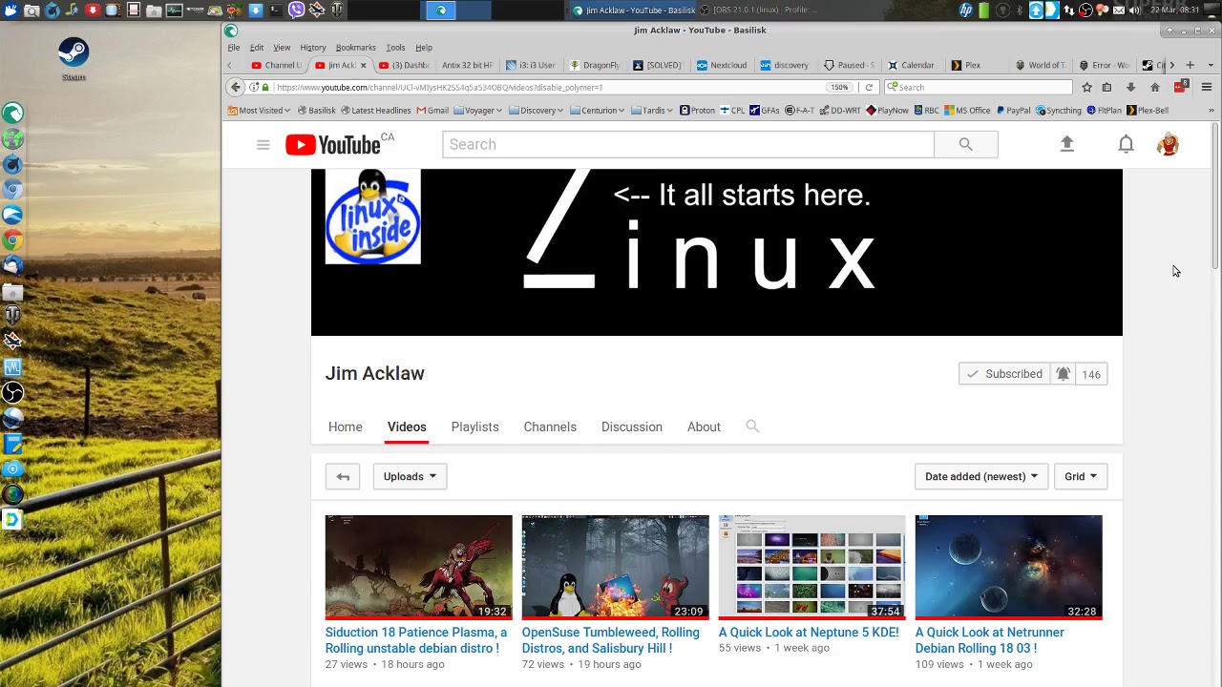Viewport: 1222px width, 687px height.
Task: Open the Steam desktop shortcut
Action: (x=74, y=58)
